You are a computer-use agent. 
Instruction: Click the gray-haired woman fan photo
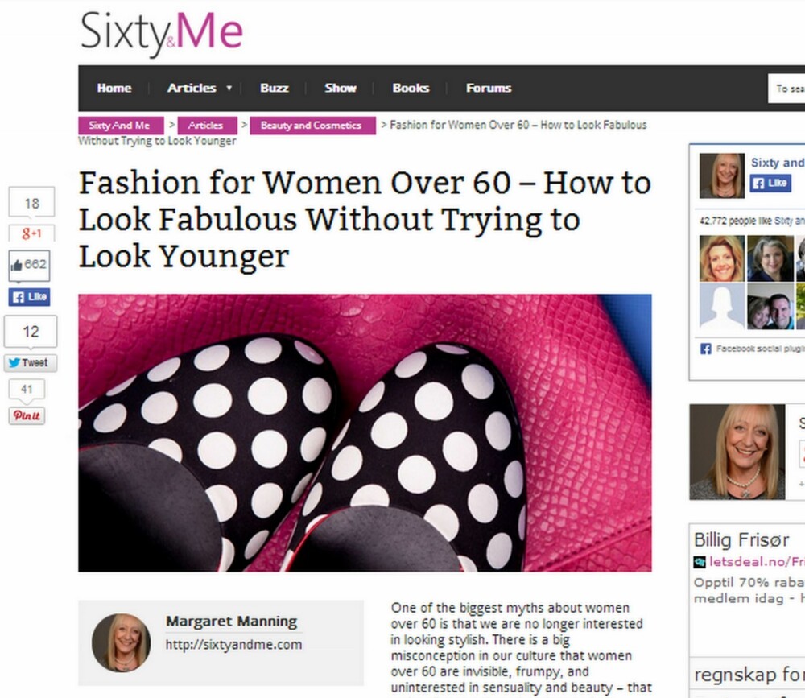click(x=770, y=258)
